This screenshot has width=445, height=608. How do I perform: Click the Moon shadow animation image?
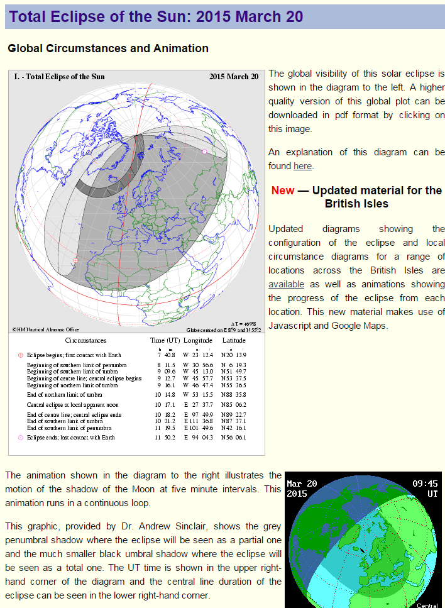click(x=365, y=539)
